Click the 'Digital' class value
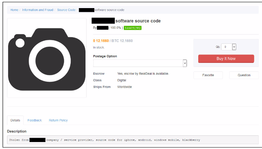Image resolution: width=262 pixels, height=149 pixels. tap(122, 80)
